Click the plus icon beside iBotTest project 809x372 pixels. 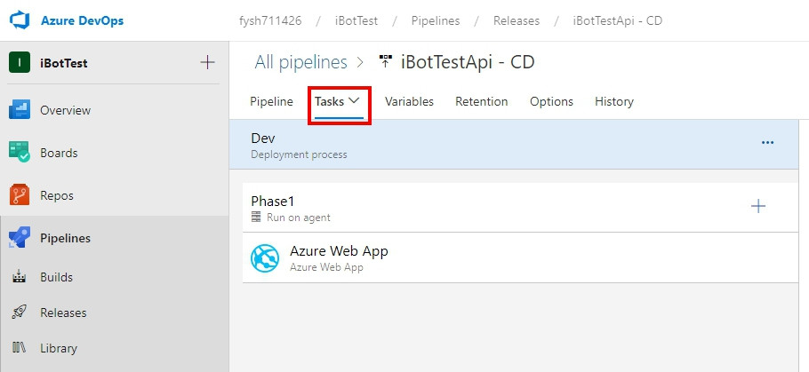click(x=207, y=63)
